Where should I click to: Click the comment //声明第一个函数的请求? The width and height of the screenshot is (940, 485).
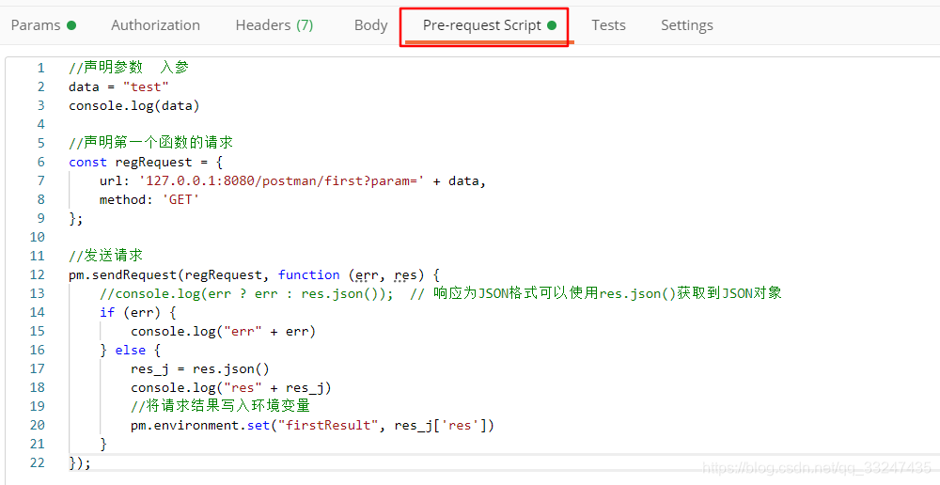tap(151, 143)
